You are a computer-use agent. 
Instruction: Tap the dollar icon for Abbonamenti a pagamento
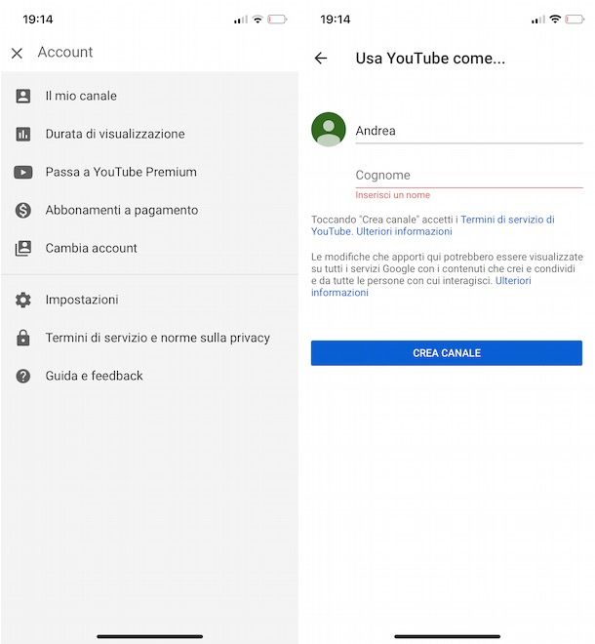(23, 210)
